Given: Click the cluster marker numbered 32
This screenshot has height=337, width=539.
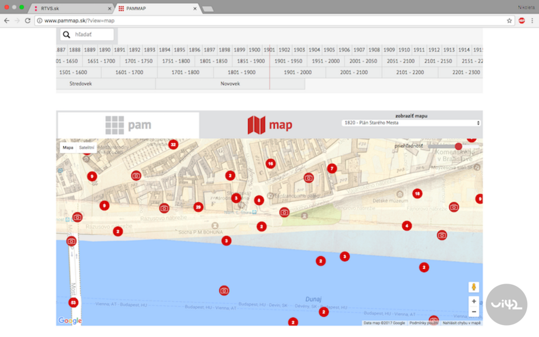Looking at the screenshot, I should (173, 145).
